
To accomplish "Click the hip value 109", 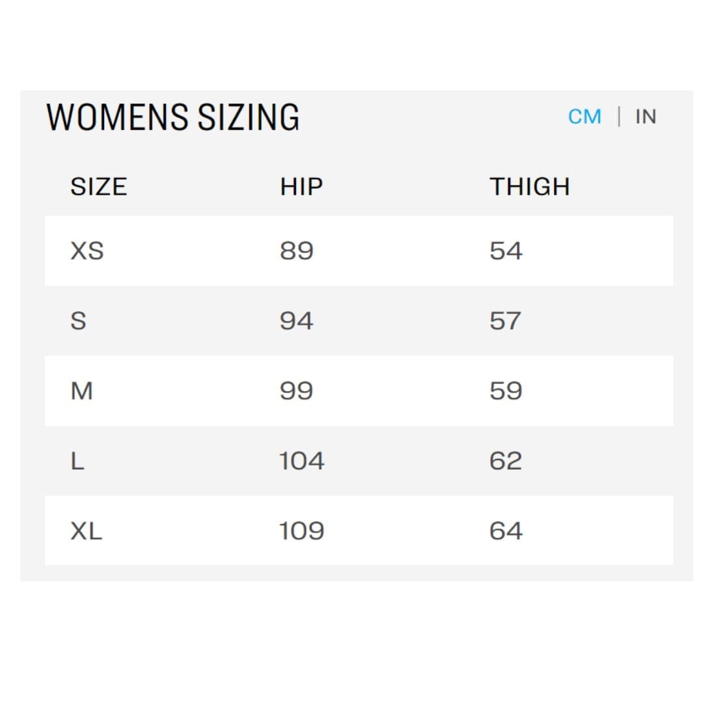I will click(302, 531).
